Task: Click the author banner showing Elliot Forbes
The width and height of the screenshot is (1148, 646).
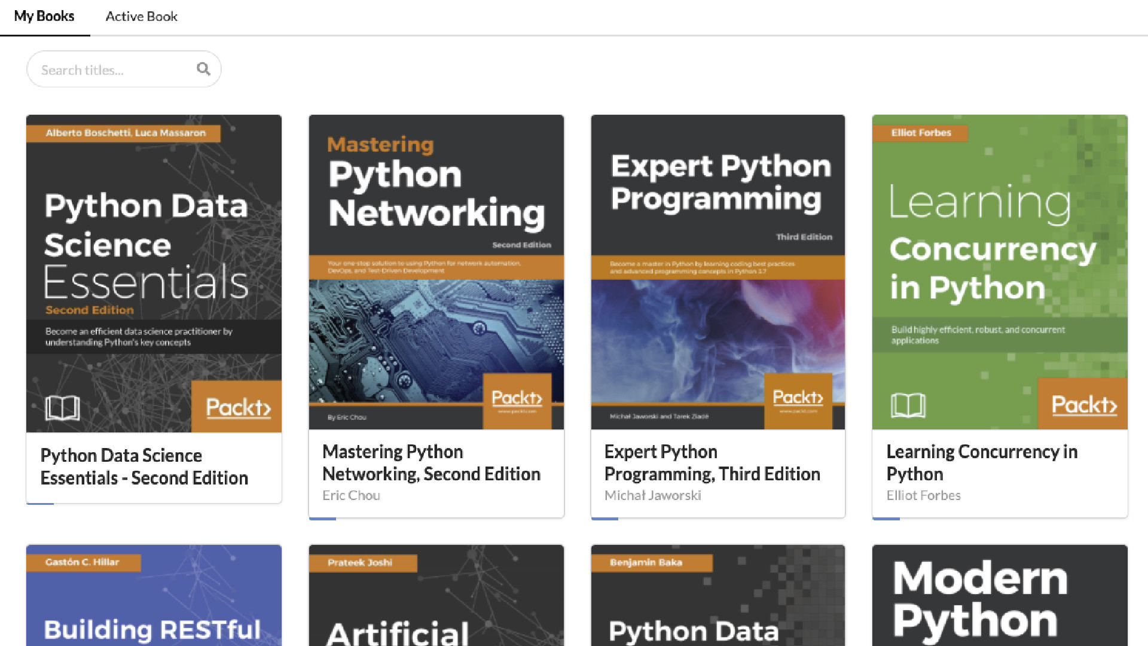Action: [x=920, y=133]
